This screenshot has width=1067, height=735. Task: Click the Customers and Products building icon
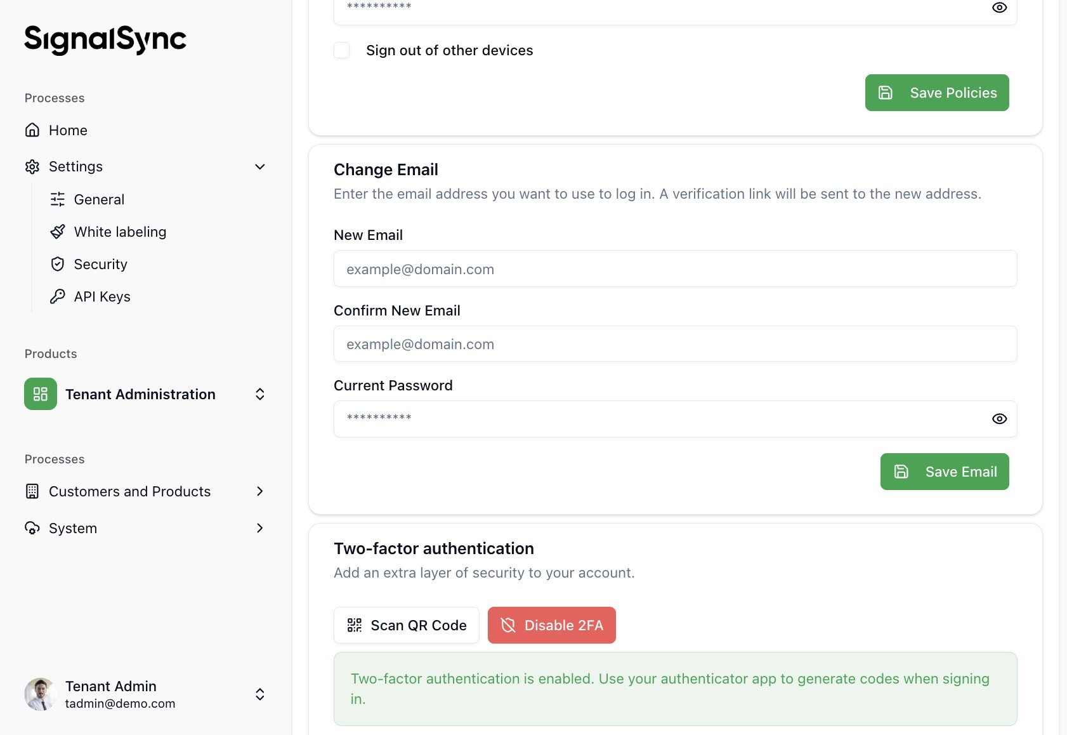pyautogui.click(x=32, y=491)
